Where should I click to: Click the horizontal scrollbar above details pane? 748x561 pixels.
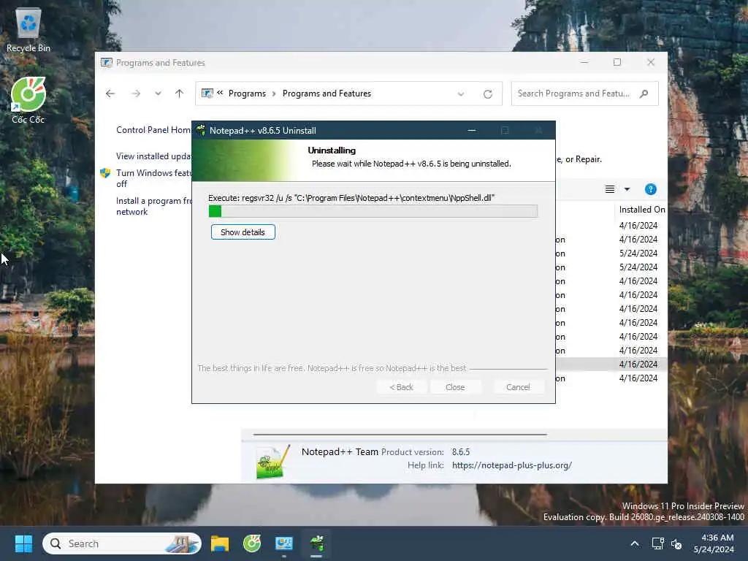pos(400,435)
